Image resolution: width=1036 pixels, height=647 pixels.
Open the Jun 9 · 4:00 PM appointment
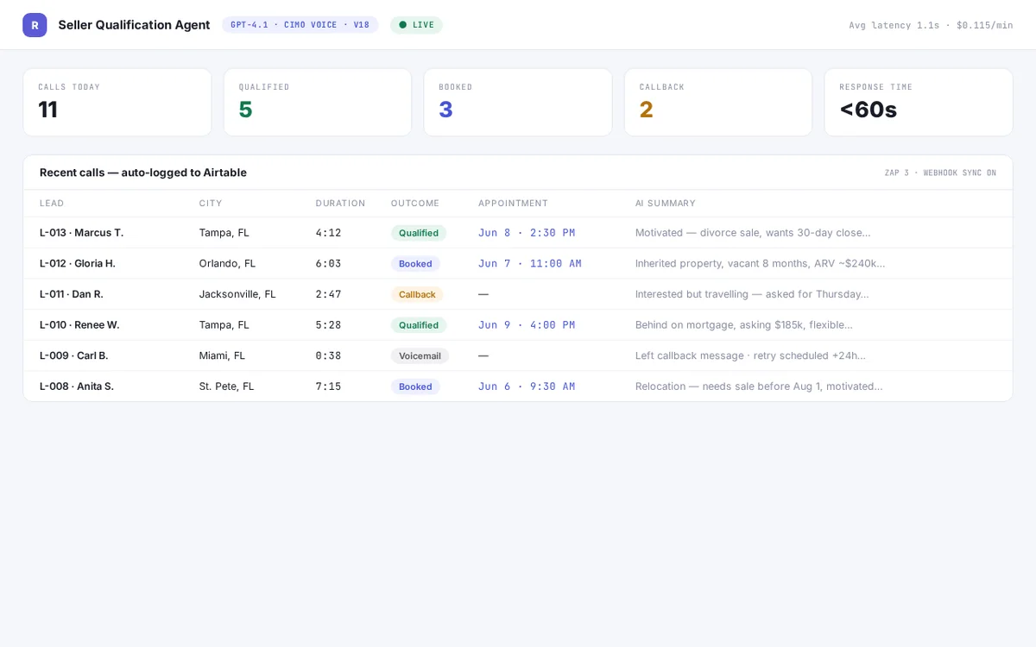(527, 325)
